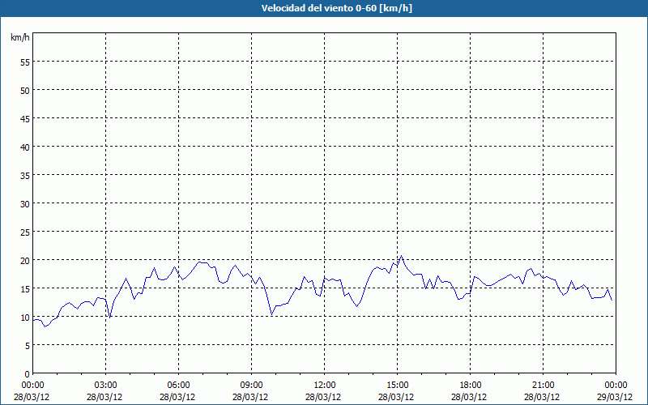Click the 21:00 time axis label

point(543,386)
